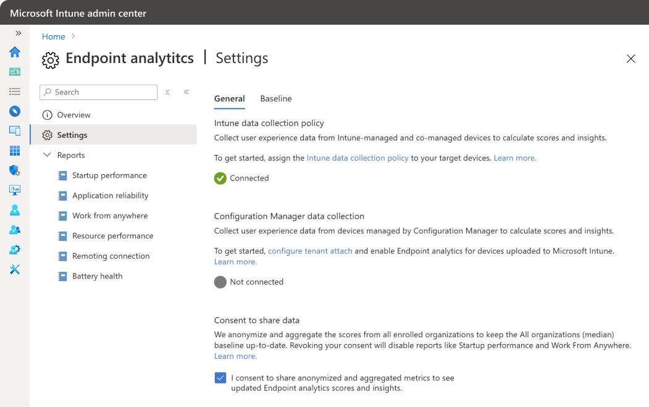Open the Intune data collection policy link
The height and width of the screenshot is (407, 649).
[358, 158]
